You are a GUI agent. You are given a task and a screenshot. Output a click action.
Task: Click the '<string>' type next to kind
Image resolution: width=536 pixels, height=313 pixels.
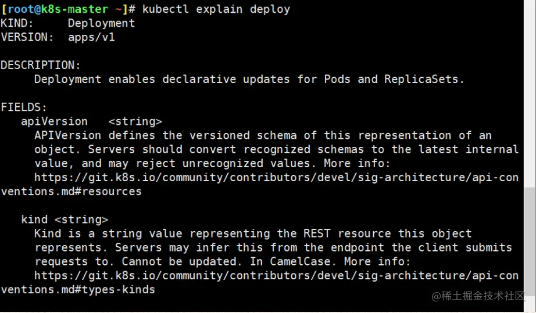(81, 220)
